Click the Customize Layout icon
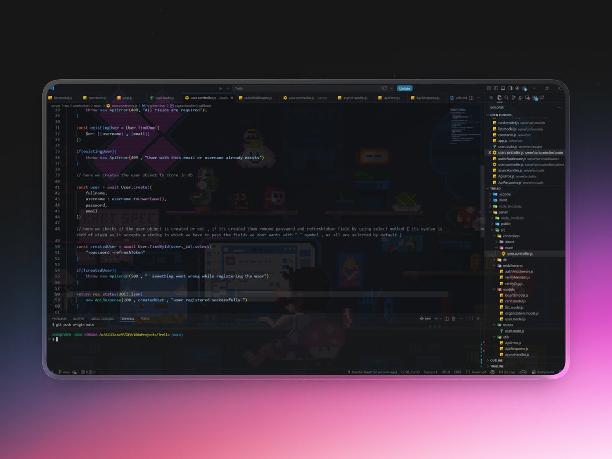Image resolution: width=612 pixels, height=459 pixels. 489,88
